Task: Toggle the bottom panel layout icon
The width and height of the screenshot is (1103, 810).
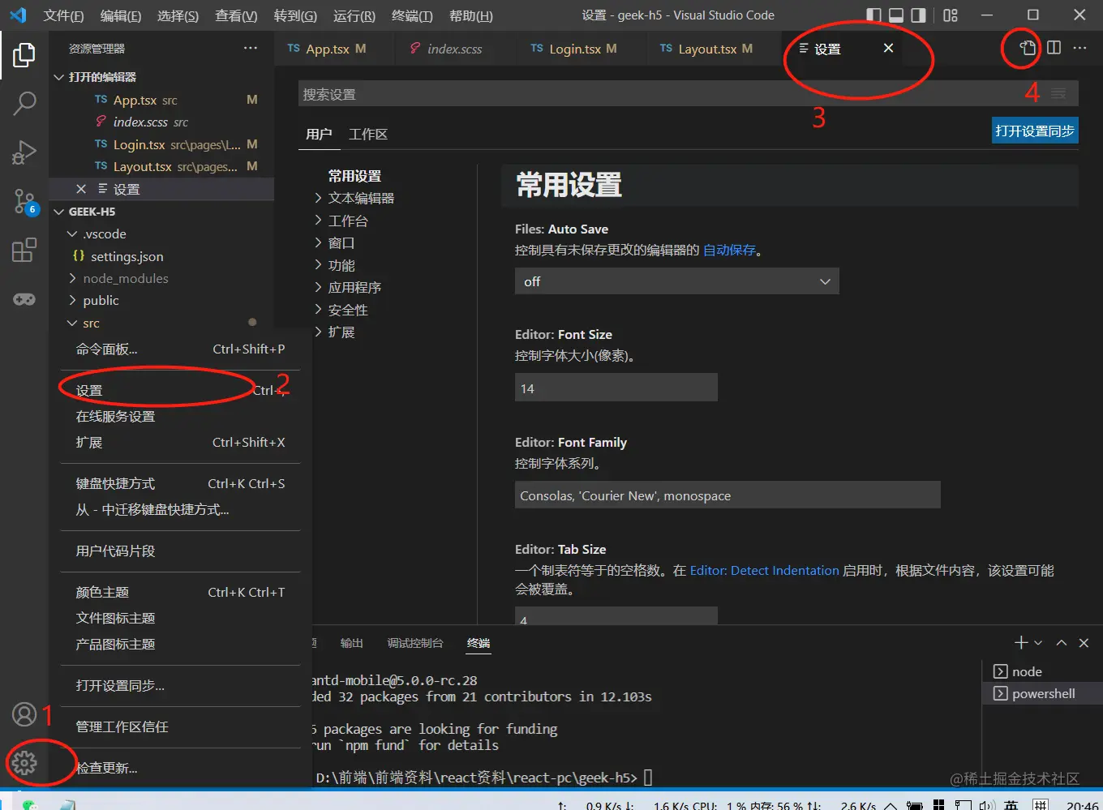Action: (x=896, y=15)
